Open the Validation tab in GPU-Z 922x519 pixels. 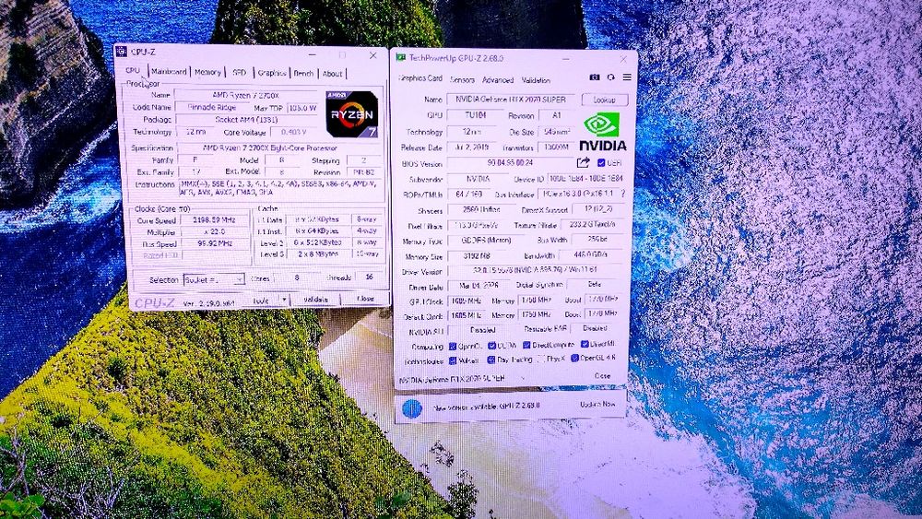click(x=536, y=80)
